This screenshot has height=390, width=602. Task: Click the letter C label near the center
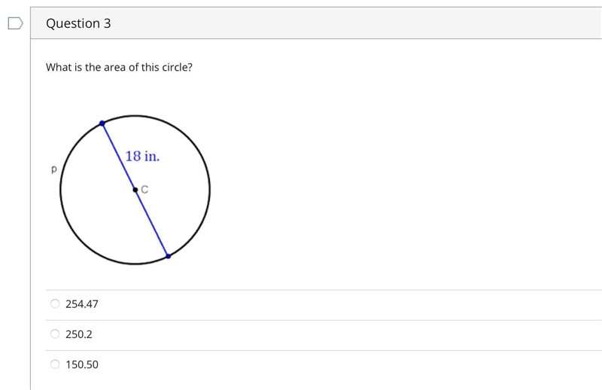(x=144, y=190)
